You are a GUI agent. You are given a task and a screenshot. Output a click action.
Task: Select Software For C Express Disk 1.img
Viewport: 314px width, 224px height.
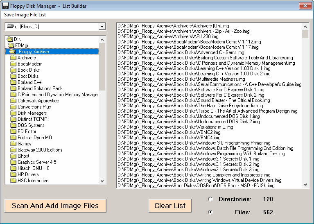coord(191,90)
